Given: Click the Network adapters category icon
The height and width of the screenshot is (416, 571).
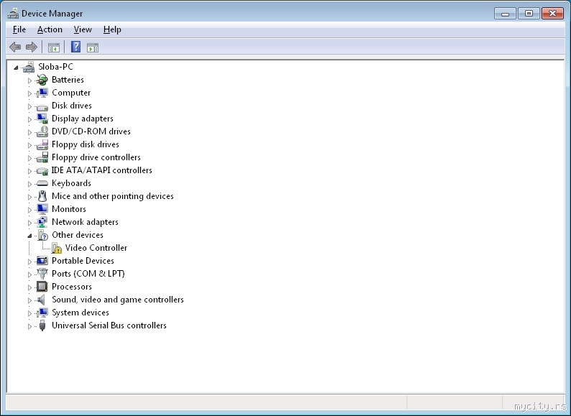Looking at the screenshot, I should (42, 222).
